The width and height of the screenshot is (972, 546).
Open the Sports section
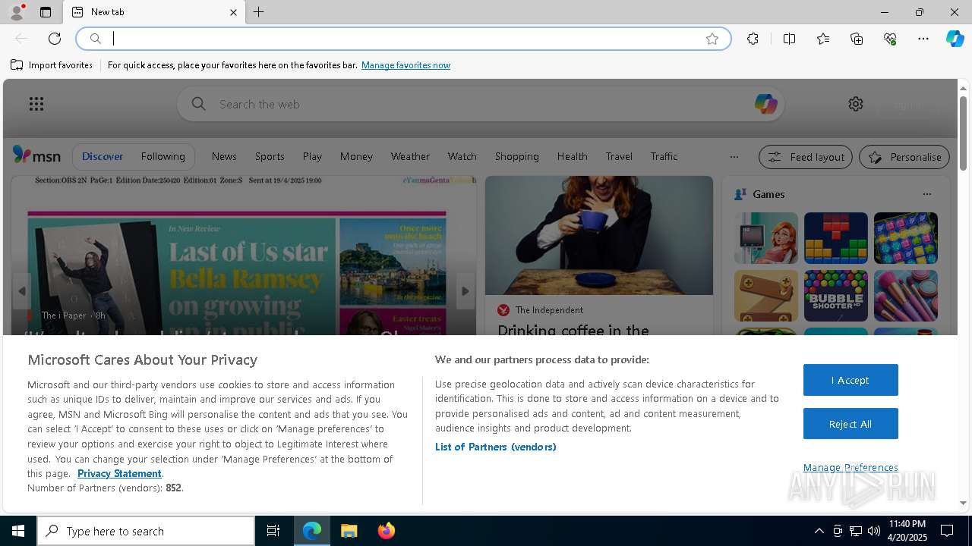tap(270, 156)
